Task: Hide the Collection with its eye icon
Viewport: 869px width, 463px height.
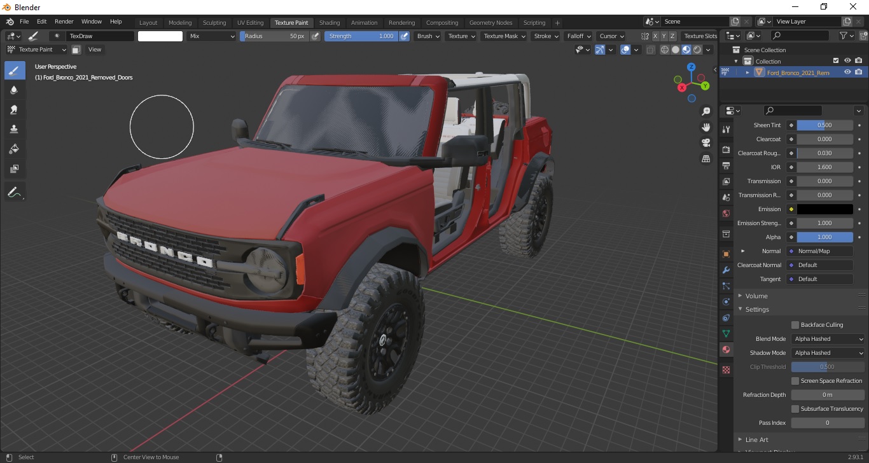Action: 847,61
